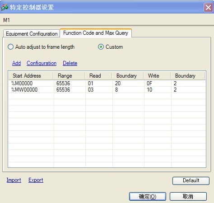Open Function Code and Max Query tab
This screenshot has height=203, width=214.
point(96,33)
